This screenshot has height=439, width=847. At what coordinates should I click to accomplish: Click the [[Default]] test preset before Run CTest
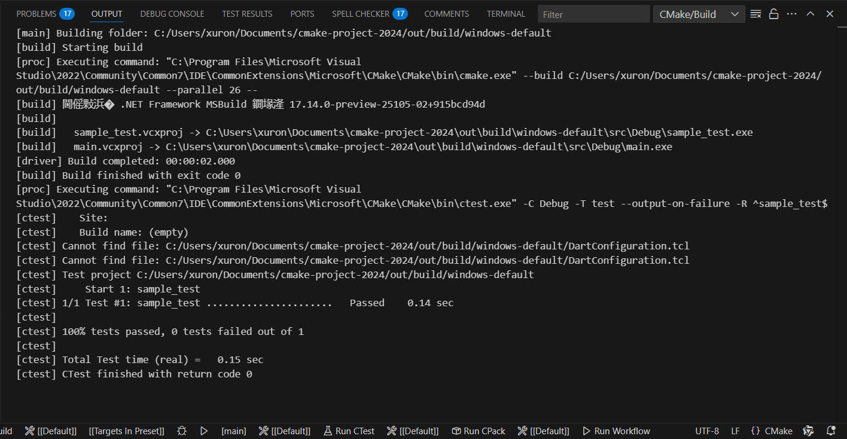point(285,431)
